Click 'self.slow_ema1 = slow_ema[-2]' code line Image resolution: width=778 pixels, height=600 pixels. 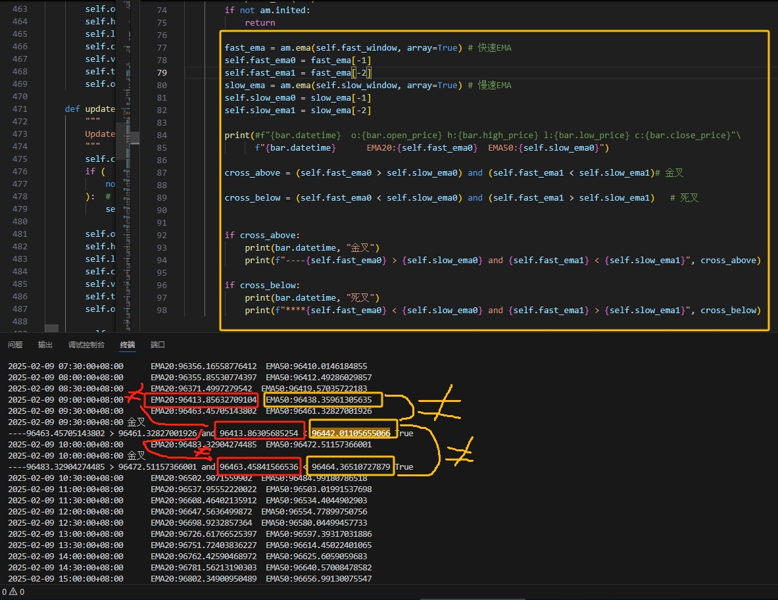coord(298,111)
